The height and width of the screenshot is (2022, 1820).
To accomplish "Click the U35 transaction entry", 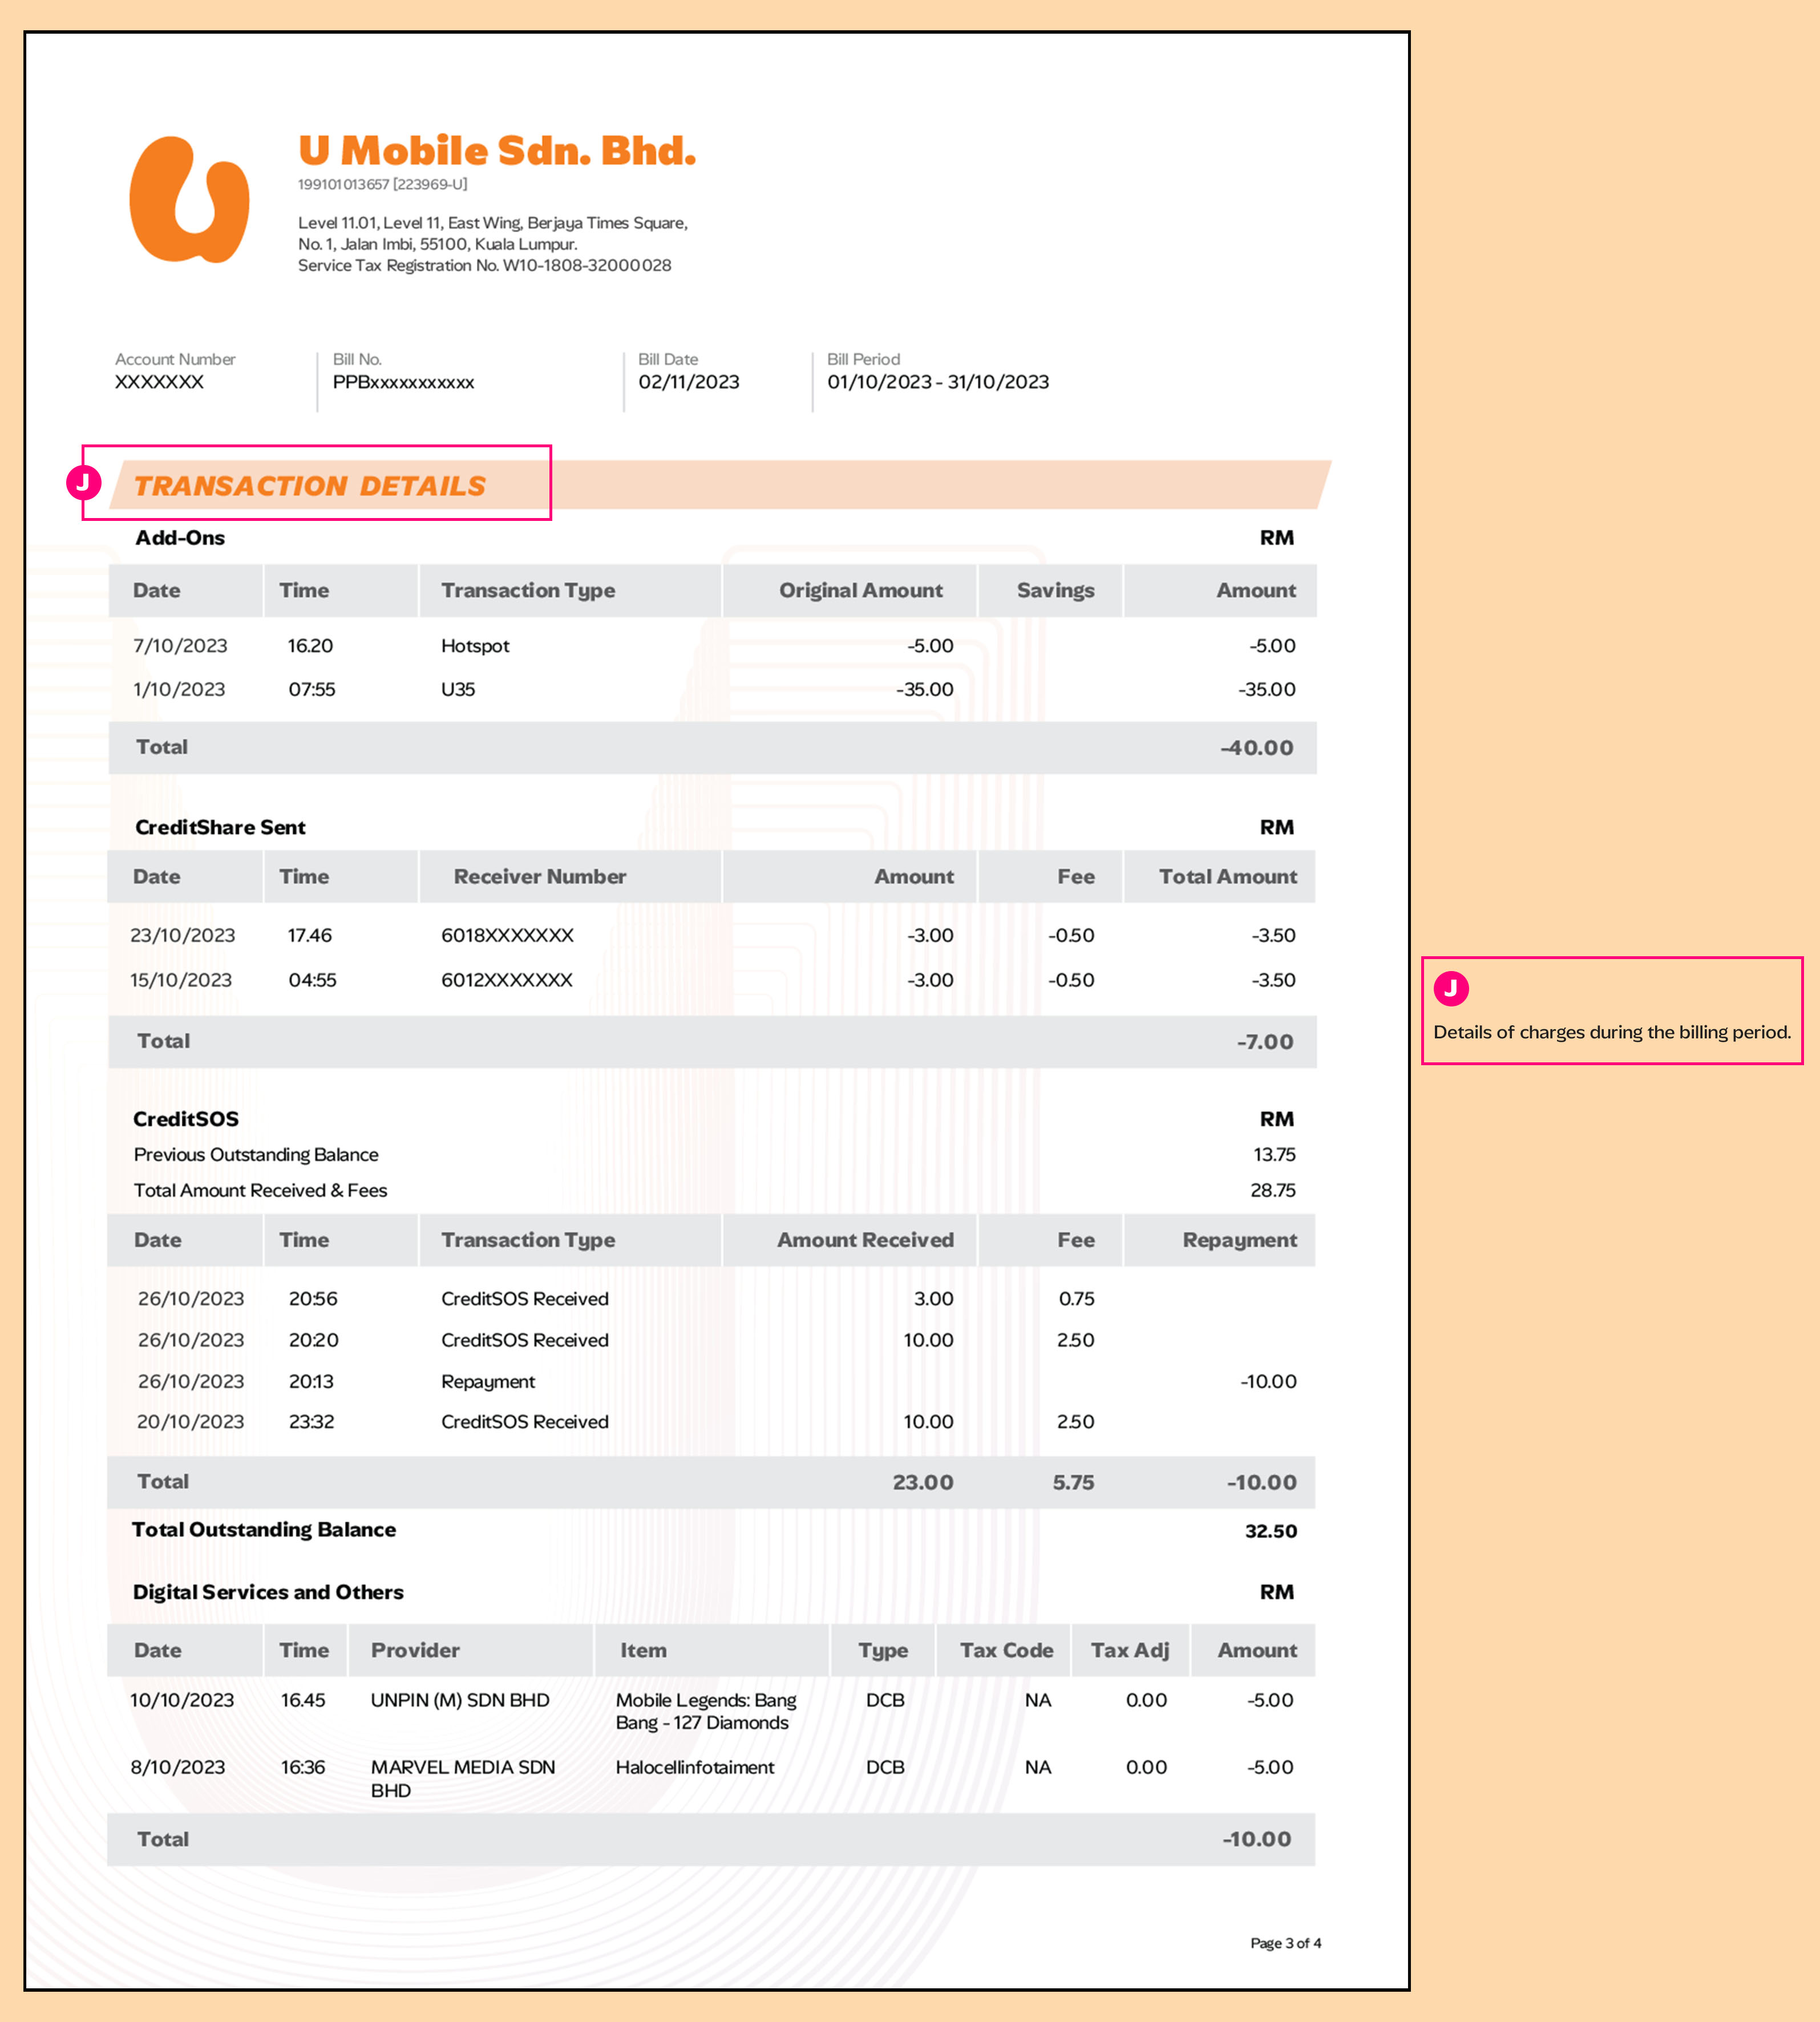I will pos(459,689).
